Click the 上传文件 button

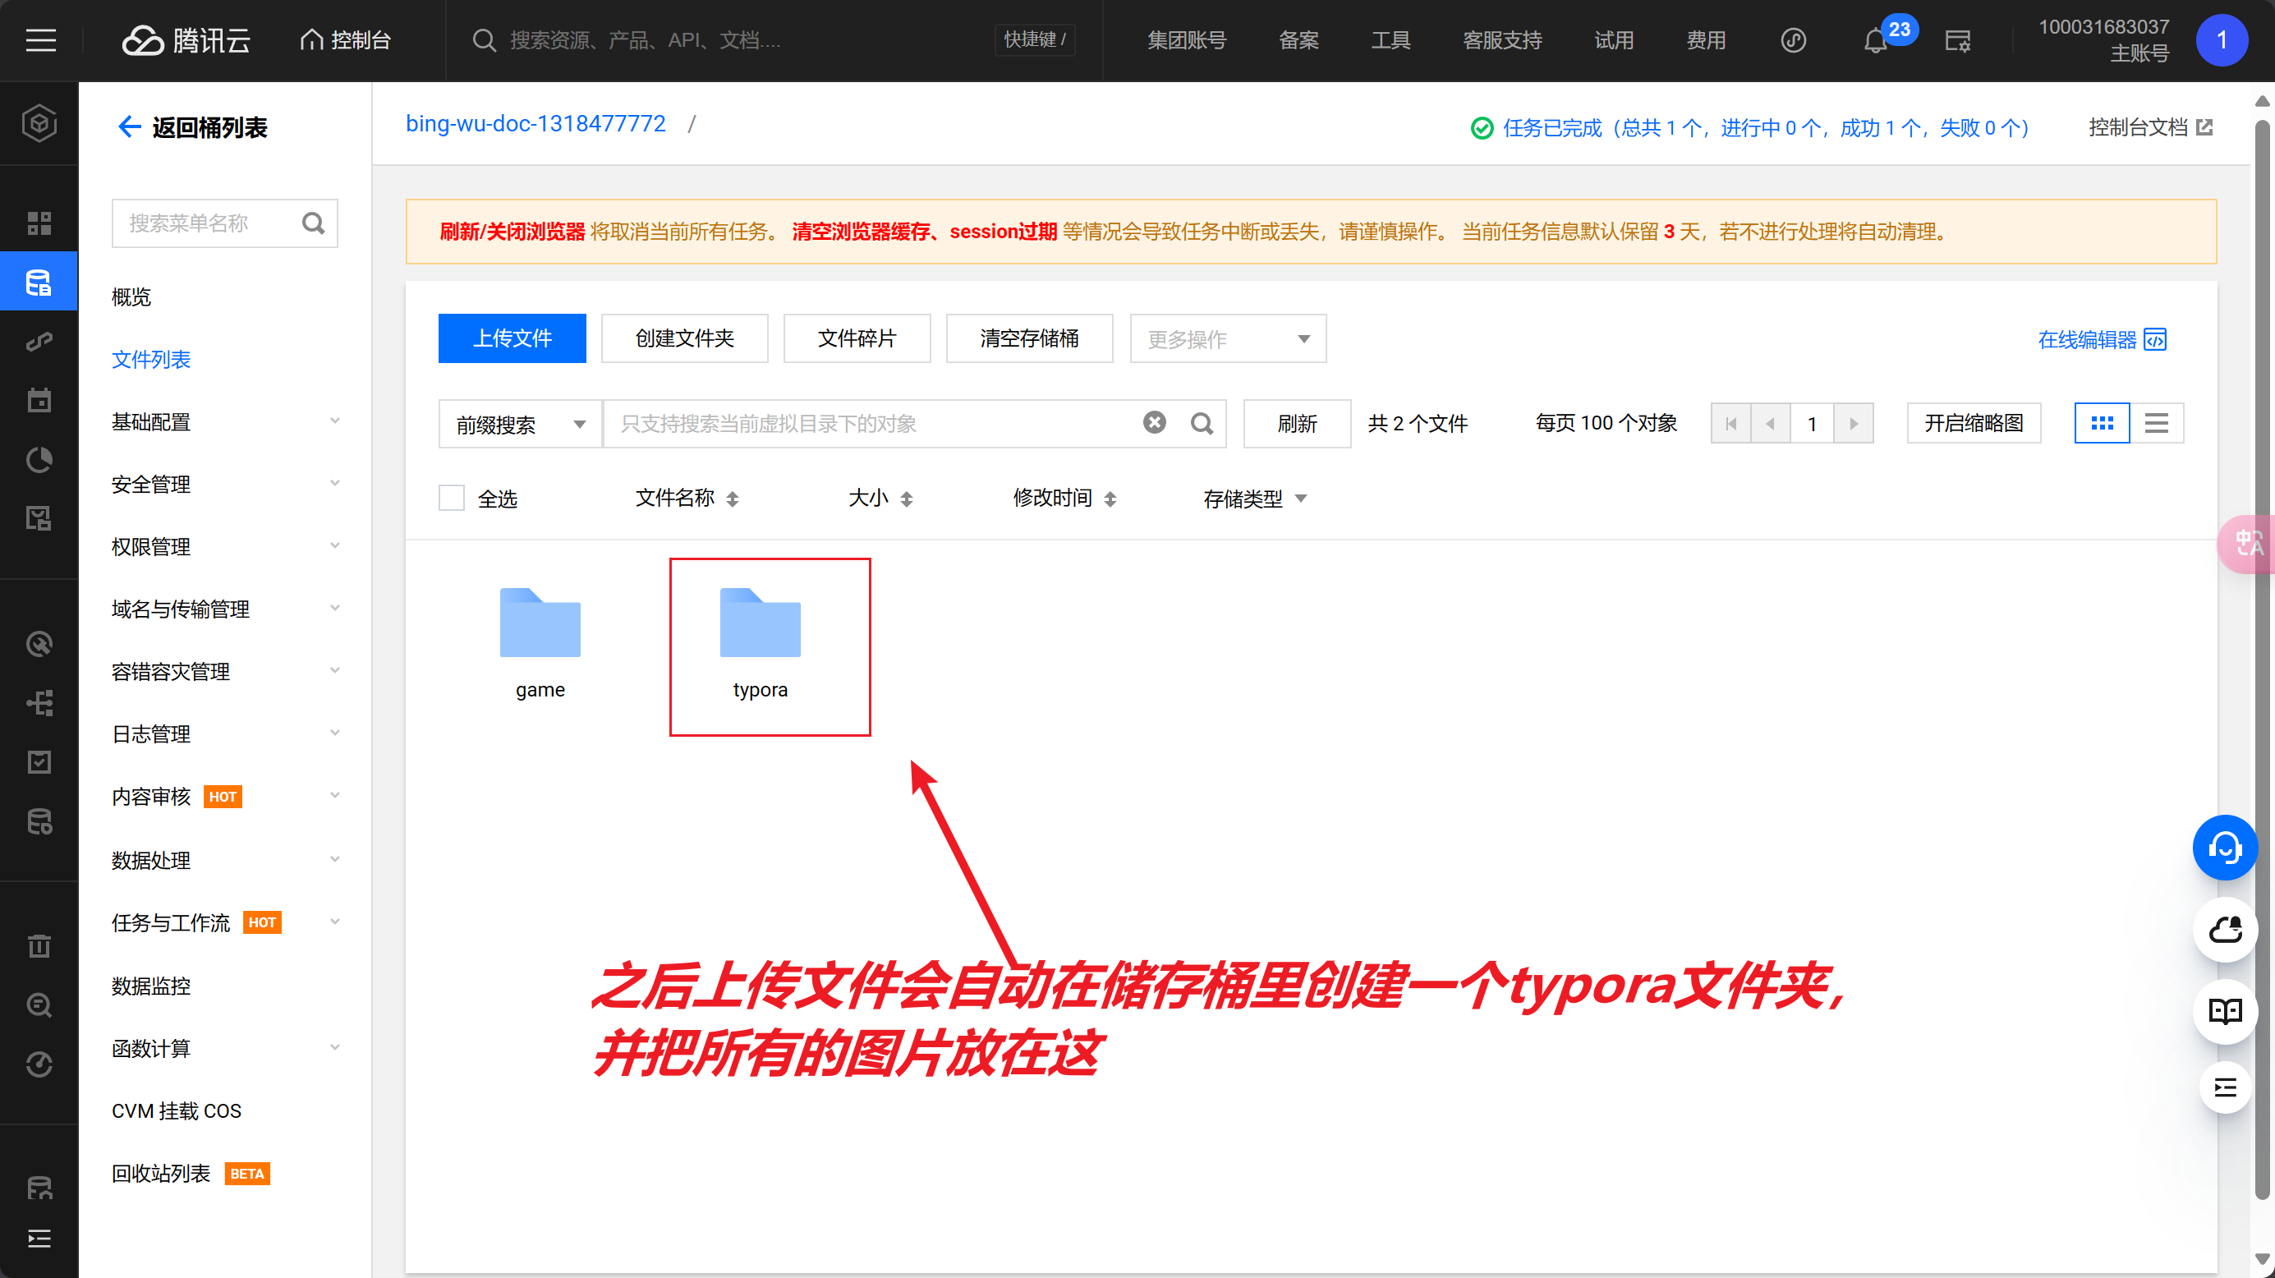512,339
